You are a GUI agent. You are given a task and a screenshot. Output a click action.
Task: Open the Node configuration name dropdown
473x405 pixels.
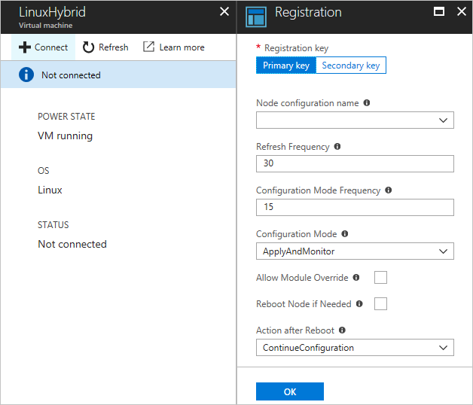(355, 120)
